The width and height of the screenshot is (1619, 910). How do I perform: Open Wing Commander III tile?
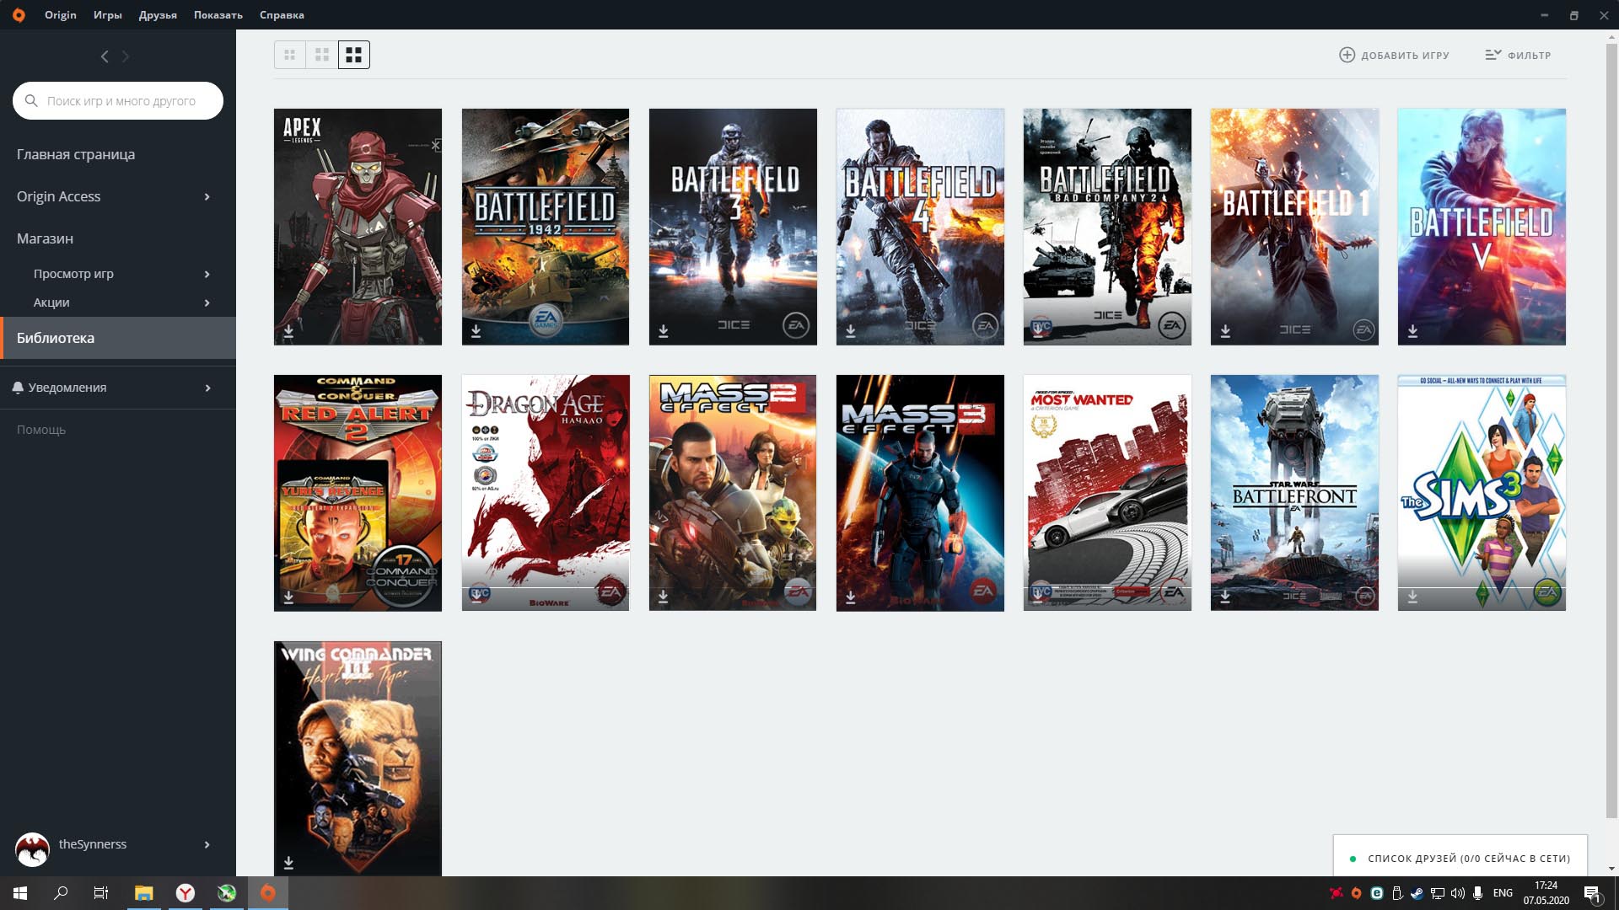pyautogui.click(x=358, y=758)
